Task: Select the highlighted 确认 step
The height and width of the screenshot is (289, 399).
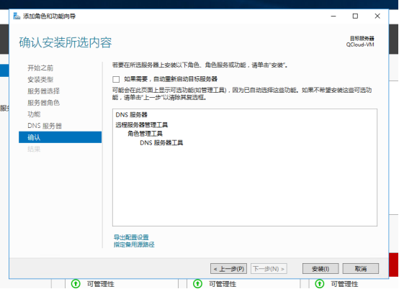Action: (x=60, y=137)
